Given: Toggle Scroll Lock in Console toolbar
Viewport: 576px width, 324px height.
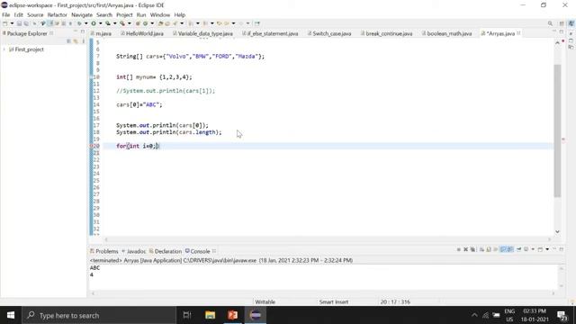Looking at the screenshot, I should (x=489, y=249).
